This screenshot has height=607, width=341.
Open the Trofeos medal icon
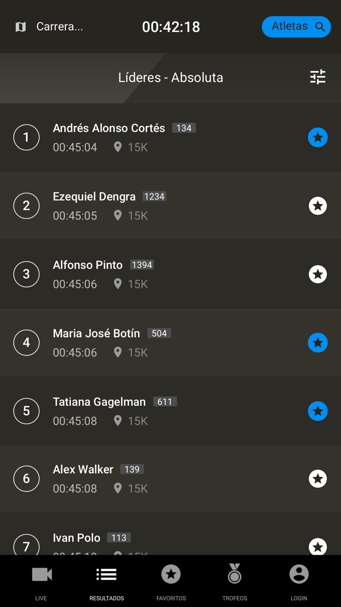(x=235, y=575)
